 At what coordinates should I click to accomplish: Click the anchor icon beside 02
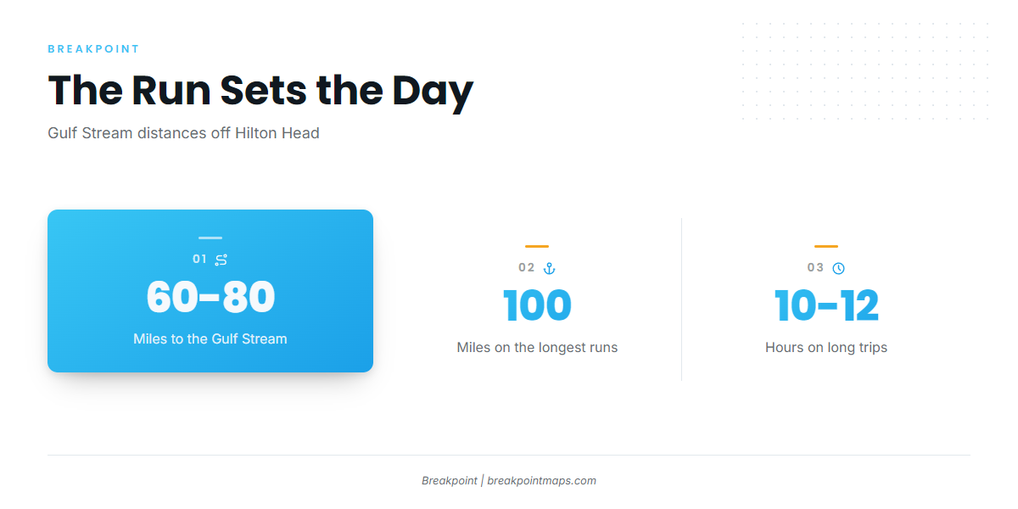[549, 268]
